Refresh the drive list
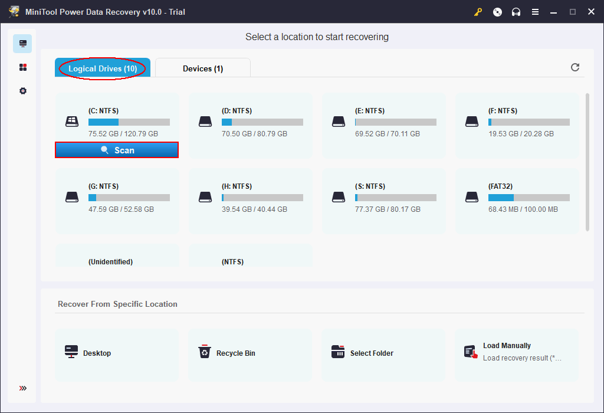The image size is (604, 413). click(x=575, y=67)
